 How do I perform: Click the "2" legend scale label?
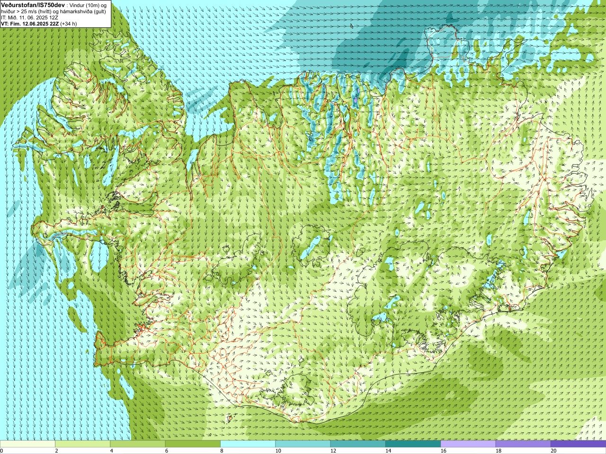(56, 451)
